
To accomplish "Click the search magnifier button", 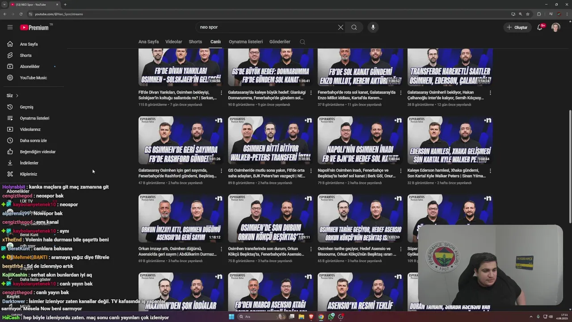I will pyautogui.click(x=354, y=27).
